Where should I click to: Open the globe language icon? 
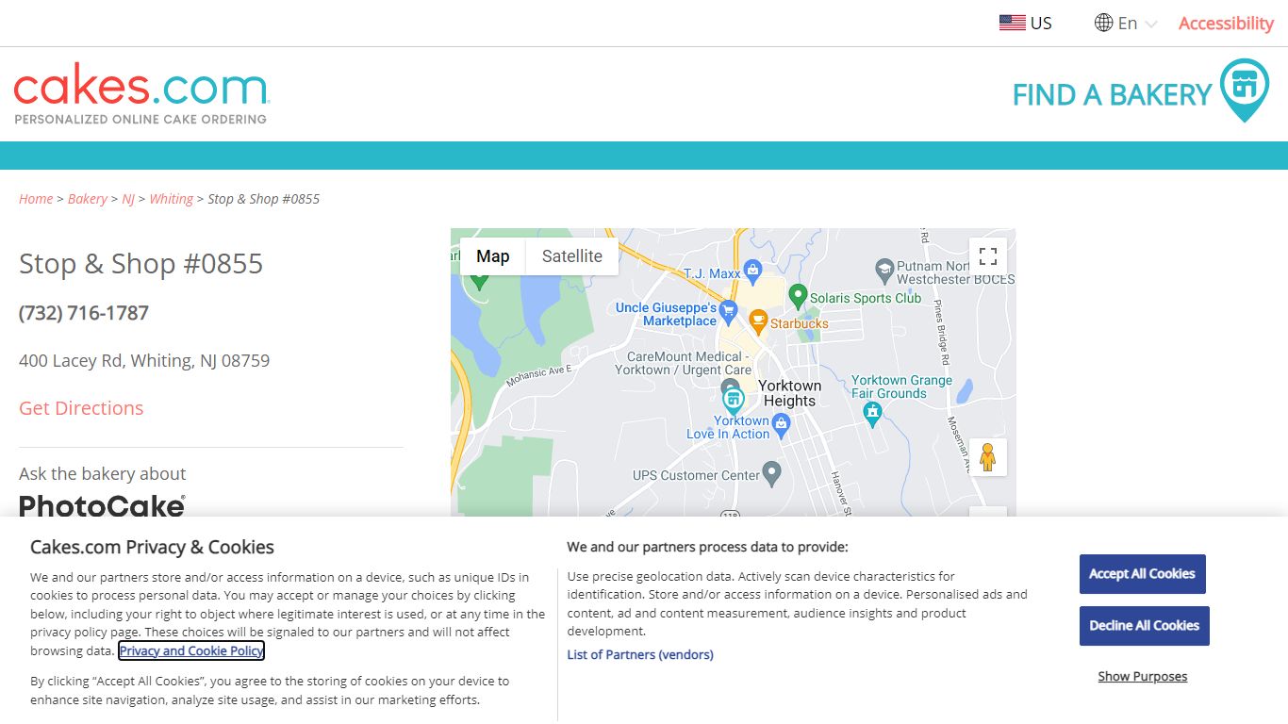pyautogui.click(x=1103, y=23)
